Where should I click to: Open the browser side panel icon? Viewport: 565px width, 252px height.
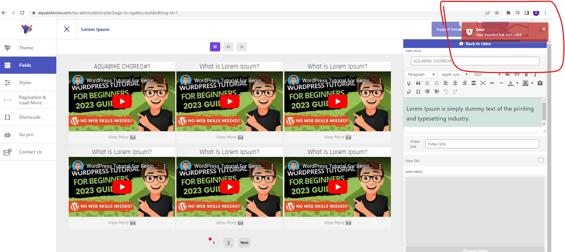527,13
